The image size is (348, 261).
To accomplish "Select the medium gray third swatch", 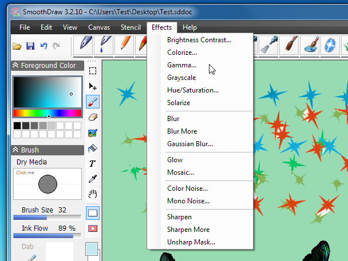I will (x=34, y=126).
